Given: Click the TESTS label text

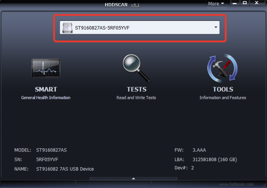Looking at the screenshot, I should coord(137,89).
